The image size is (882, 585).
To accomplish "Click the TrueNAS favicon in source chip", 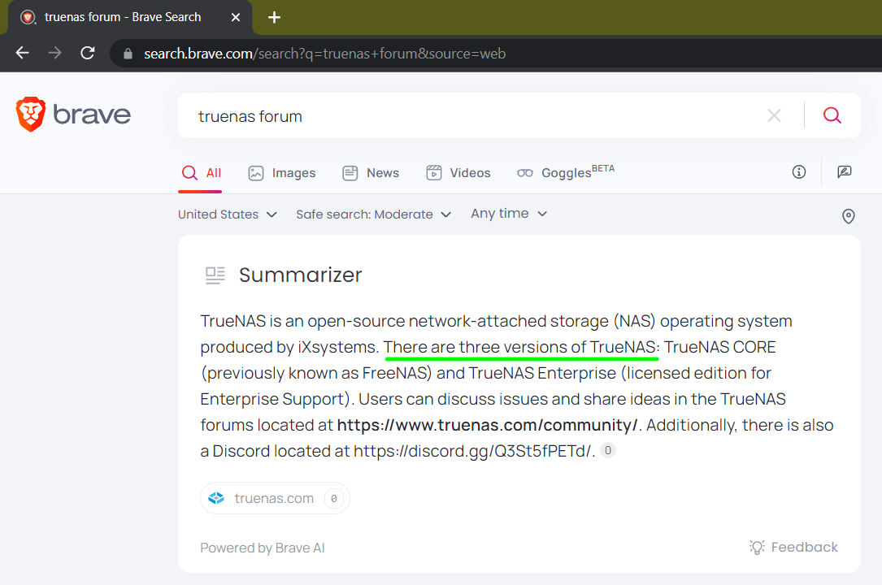I will point(216,498).
